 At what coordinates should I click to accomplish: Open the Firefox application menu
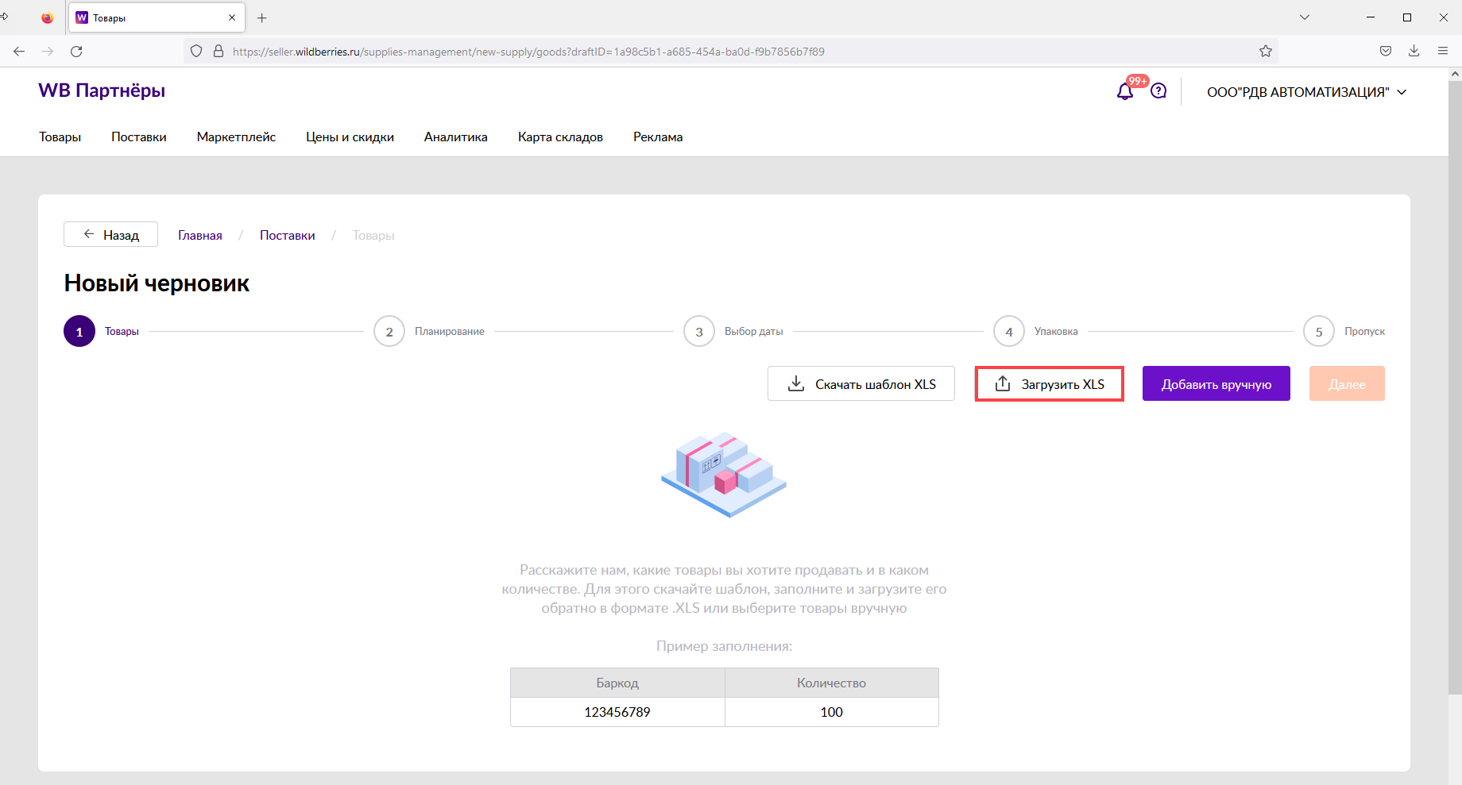point(1443,52)
